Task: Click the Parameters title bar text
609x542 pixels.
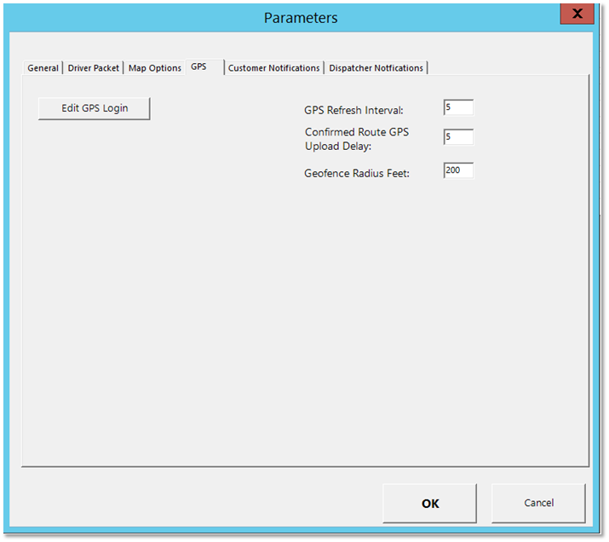Action: coord(300,18)
